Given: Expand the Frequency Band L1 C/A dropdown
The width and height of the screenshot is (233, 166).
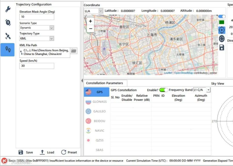Looking at the screenshot, I should tap(202, 90).
